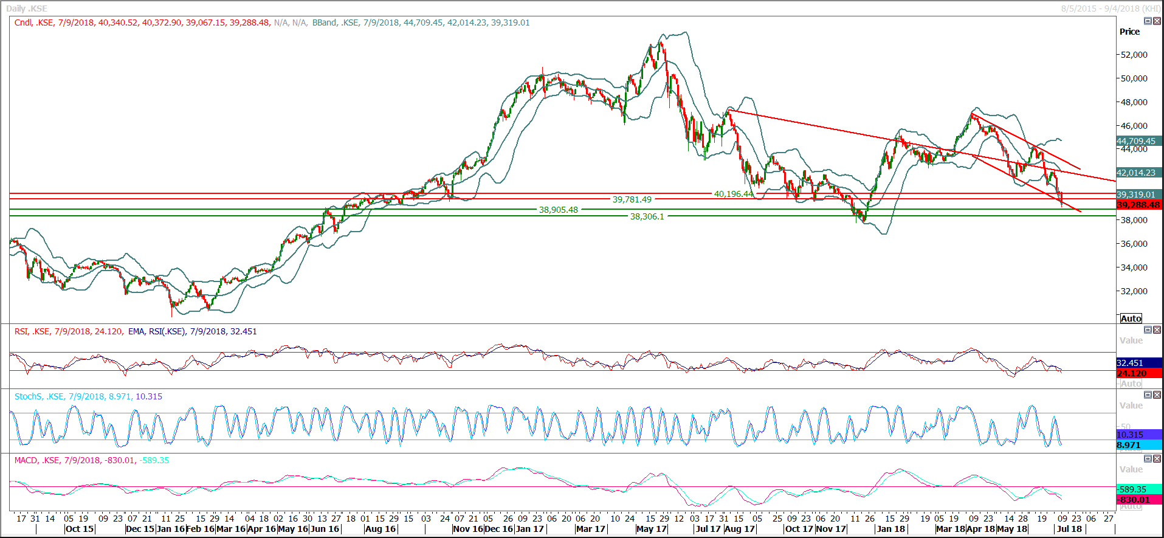
Task: Click the Daily .KSE chart title
Action: 27,9
